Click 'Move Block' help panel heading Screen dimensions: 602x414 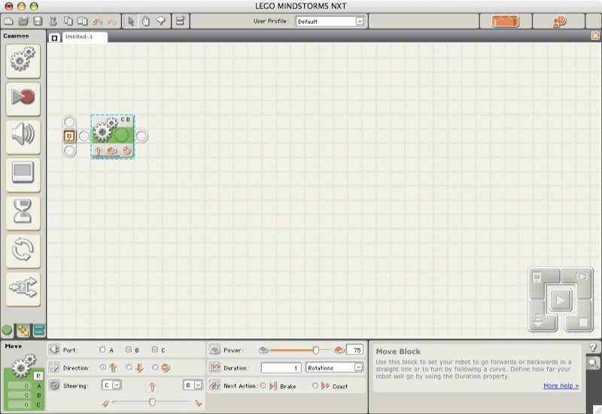pyautogui.click(x=398, y=351)
